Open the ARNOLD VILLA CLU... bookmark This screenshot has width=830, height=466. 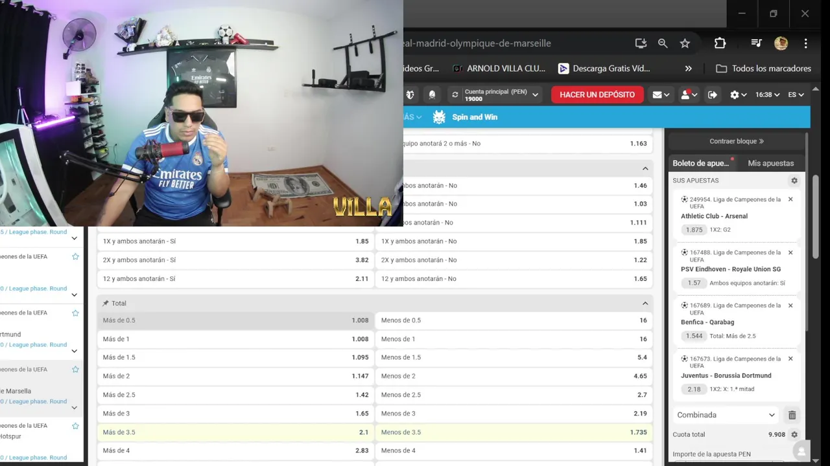click(x=499, y=68)
